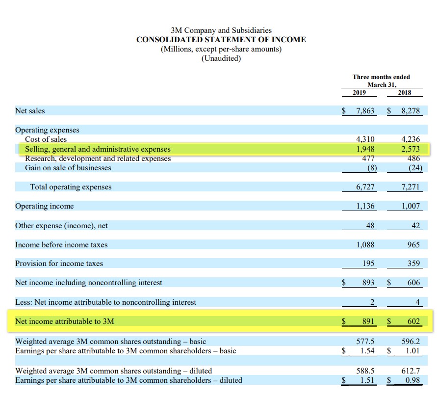Click other expense value 42
437x399 pixels.
[x=415, y=225]
